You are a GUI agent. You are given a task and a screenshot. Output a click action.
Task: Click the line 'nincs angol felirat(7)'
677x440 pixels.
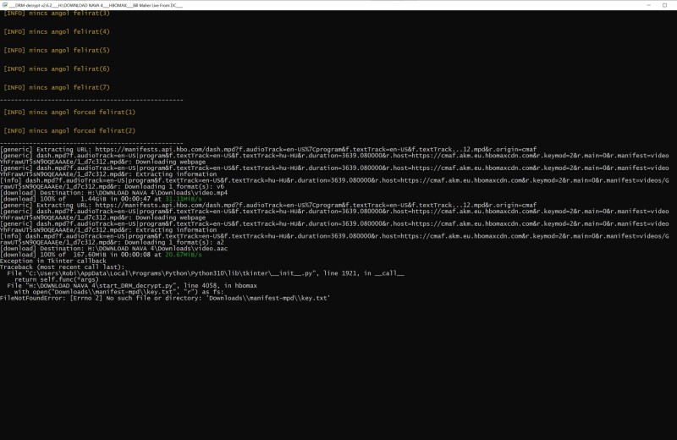(57, 87)
